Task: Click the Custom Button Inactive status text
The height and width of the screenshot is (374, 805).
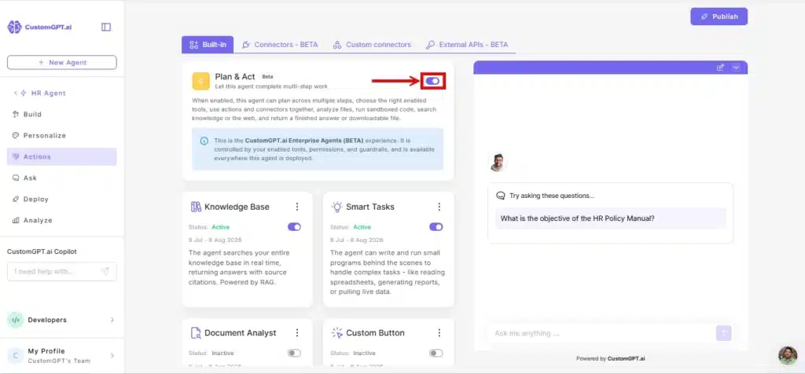Action: coord(364,353)
